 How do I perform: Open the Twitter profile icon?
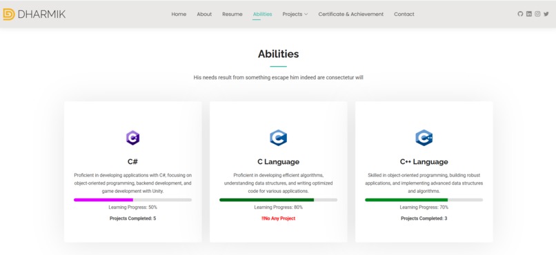coord(546,14)
